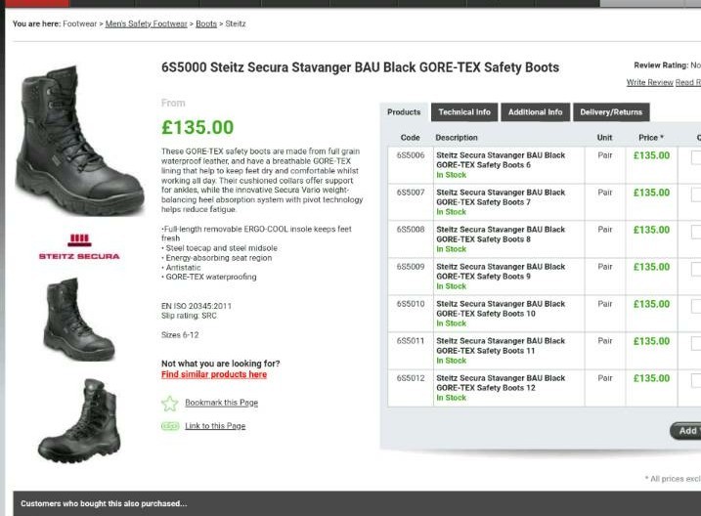Click the quantity box for 6S5008
The width and height of the screenshot is (701, 516).
696,232
